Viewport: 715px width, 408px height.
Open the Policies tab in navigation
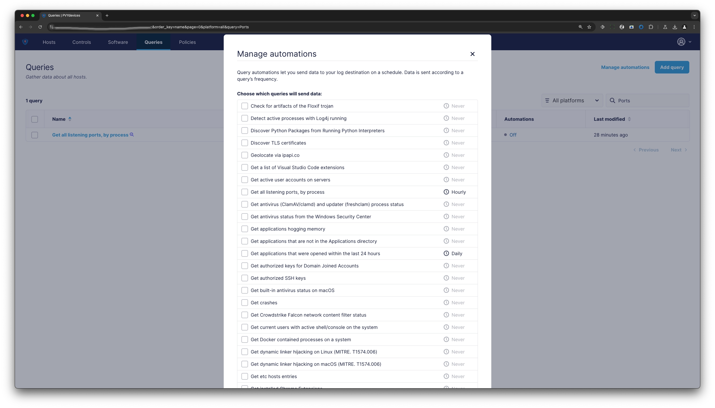(187, 42)
